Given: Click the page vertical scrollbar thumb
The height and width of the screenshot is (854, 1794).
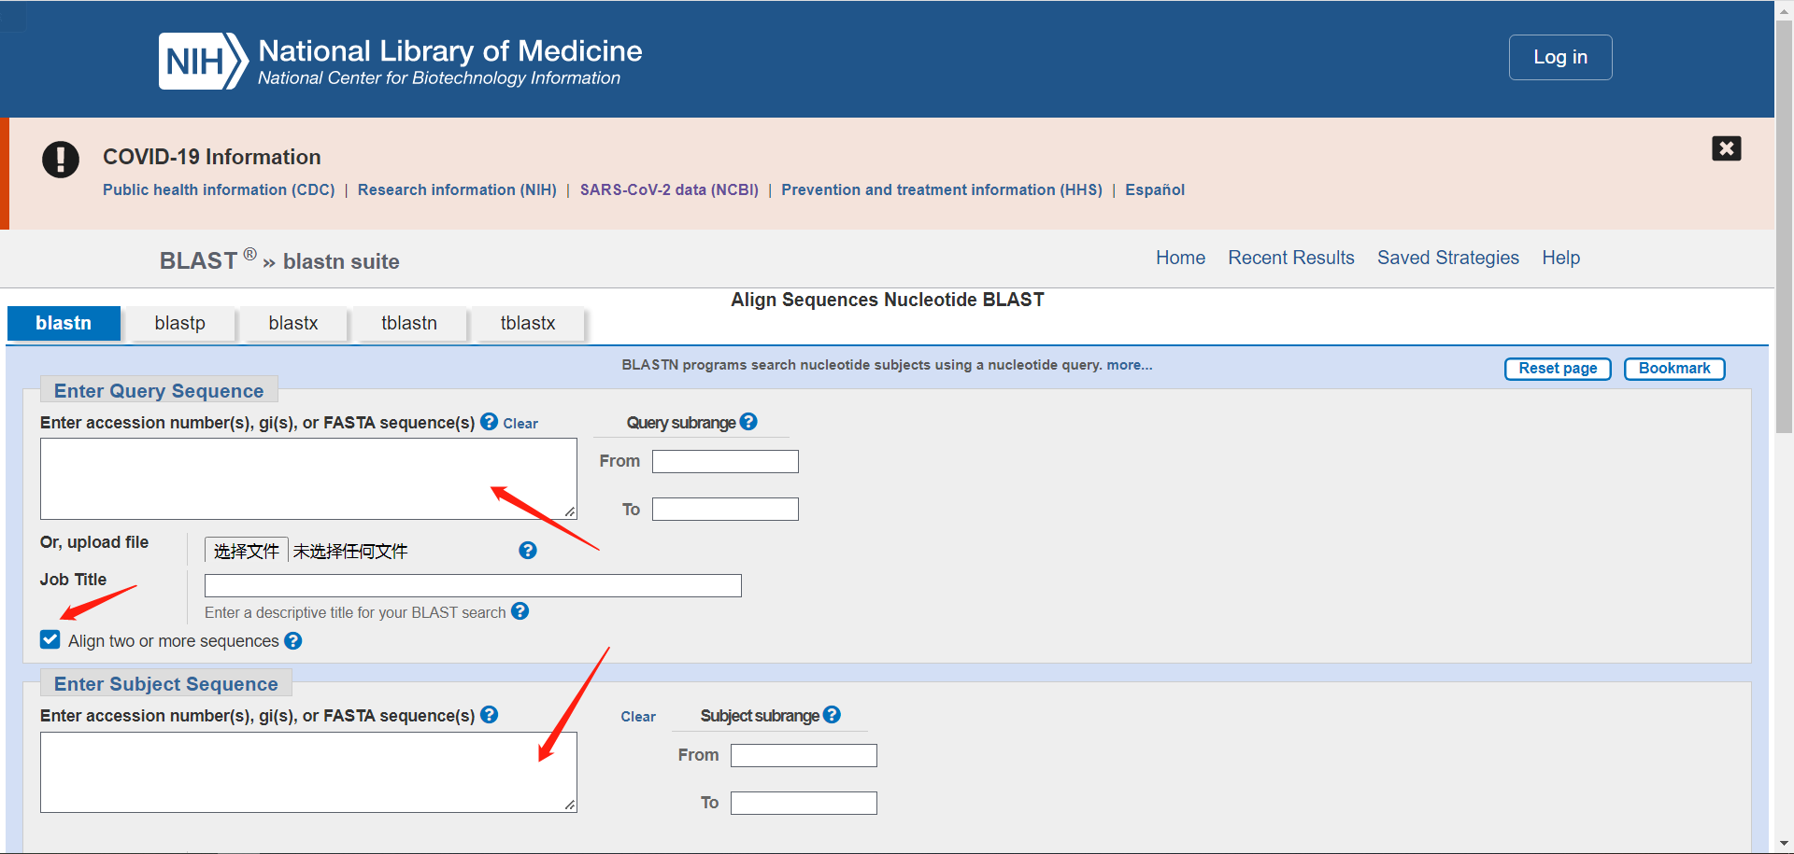Looking at the screenshot, I should pyautogui.click(x=1784, y=229).
